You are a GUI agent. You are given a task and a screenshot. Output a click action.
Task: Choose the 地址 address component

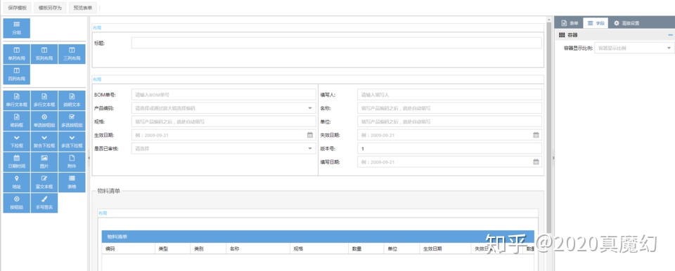pyautogui.click(x=16, y=183)
